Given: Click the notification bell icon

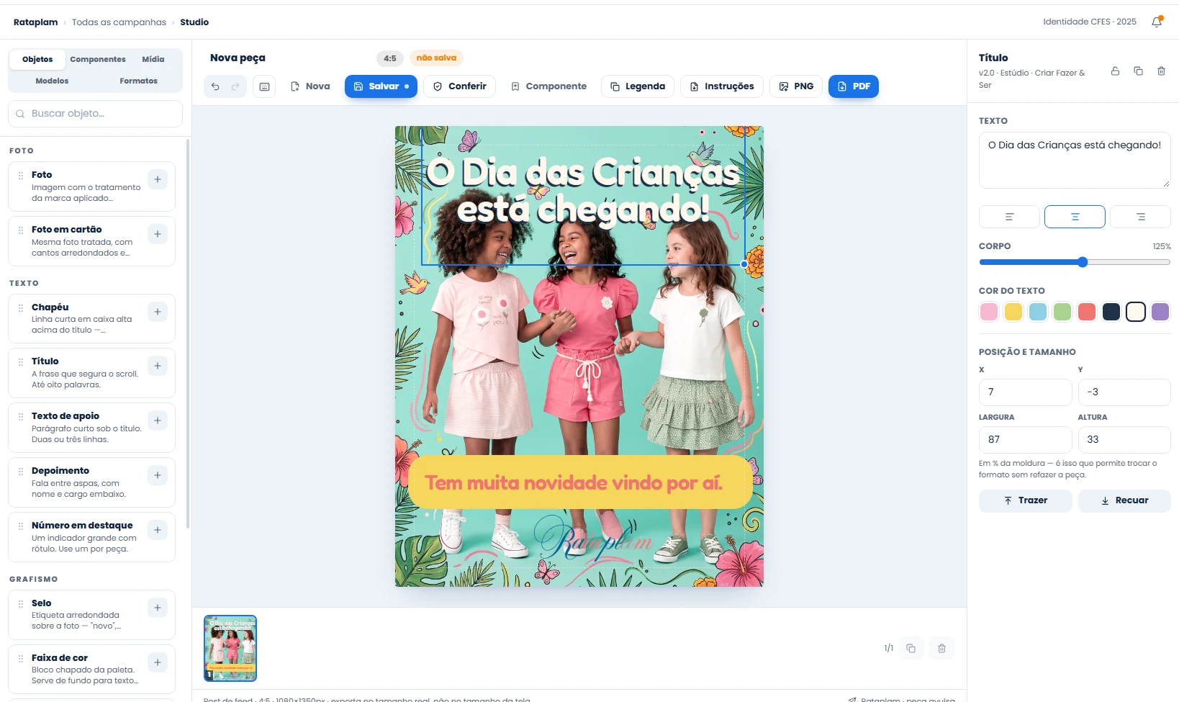Looking at the screenshot, I should [x=1157, y=22].
